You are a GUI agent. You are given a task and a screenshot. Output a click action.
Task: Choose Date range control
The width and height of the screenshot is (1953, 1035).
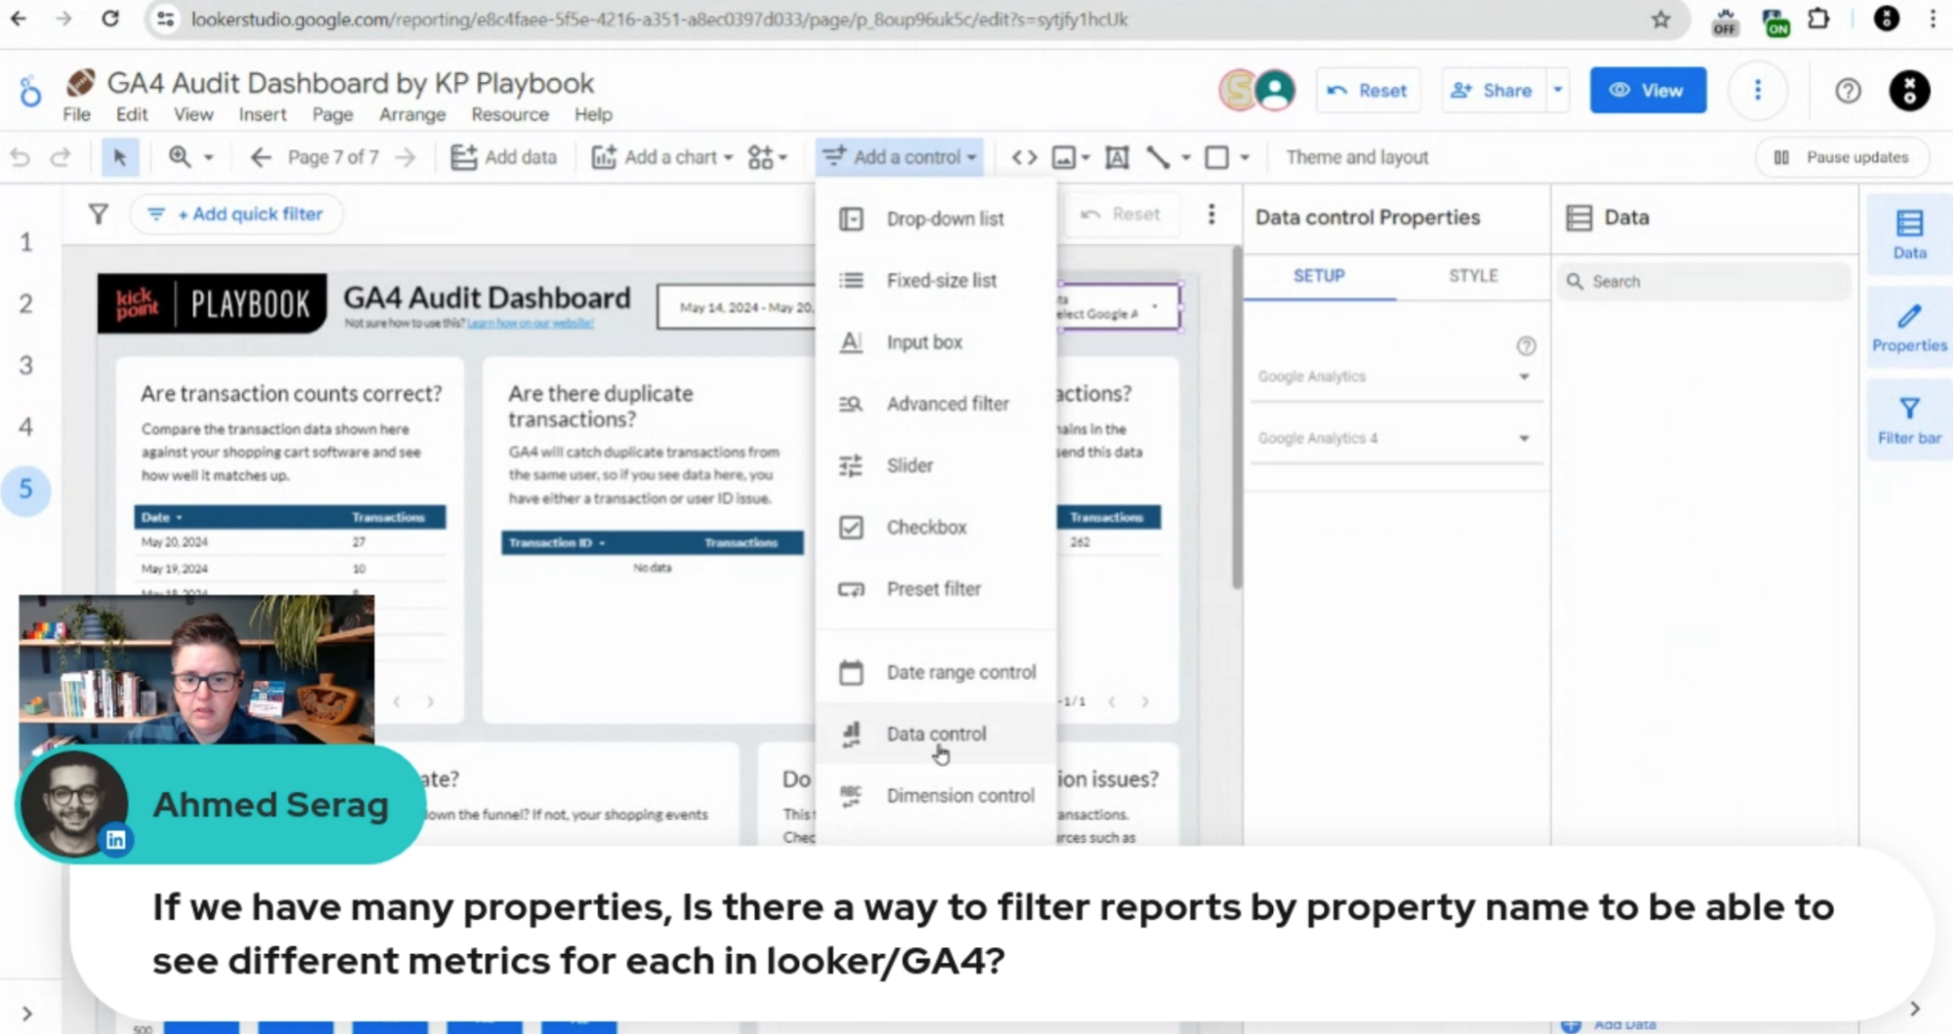tap(936, 672)
